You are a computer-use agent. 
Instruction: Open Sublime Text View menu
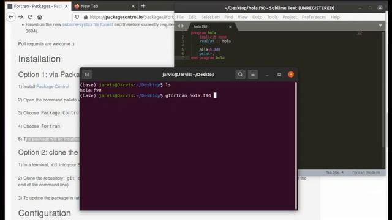[243, 17]
